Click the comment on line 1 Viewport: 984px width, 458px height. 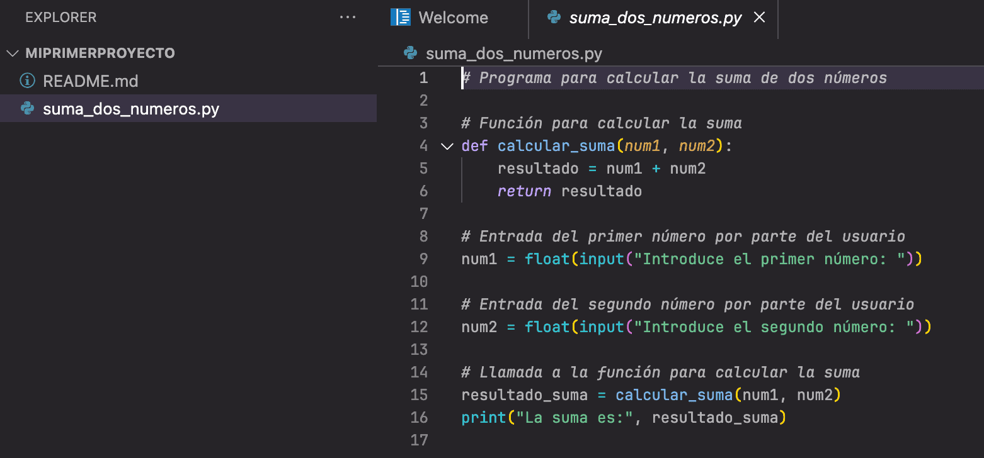click(x=674, y=77)
